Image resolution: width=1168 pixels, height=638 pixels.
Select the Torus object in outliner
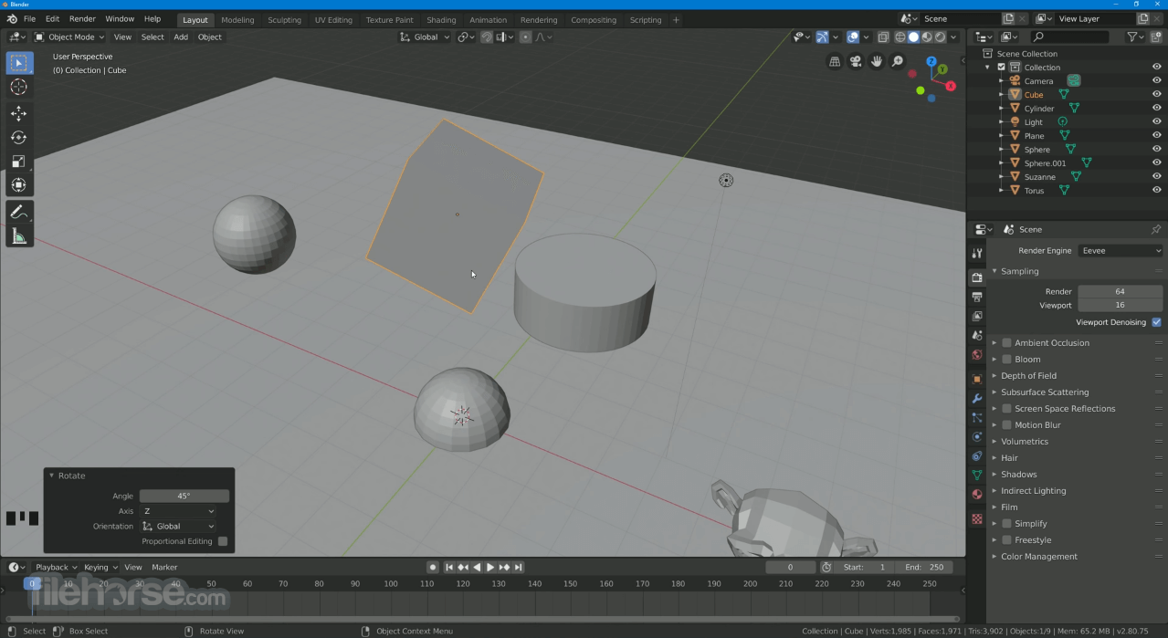pos(1034,191)
